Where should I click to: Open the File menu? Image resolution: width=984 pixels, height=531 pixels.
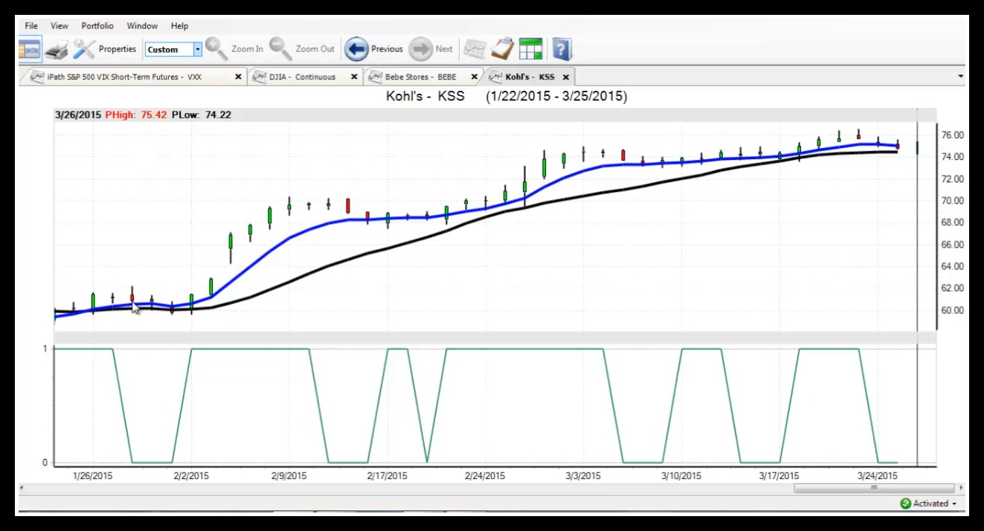31,26
